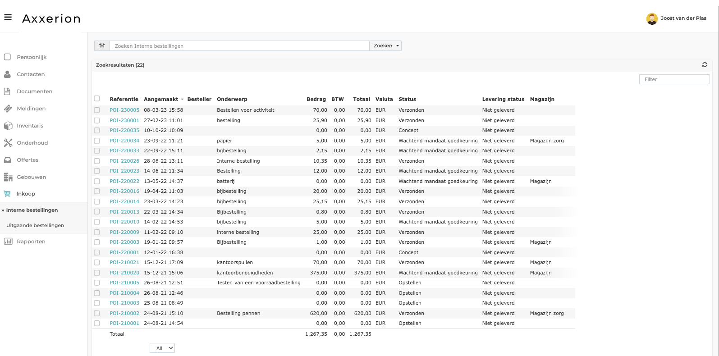
Task: Click the search filter settings icon
Action: 102,46
